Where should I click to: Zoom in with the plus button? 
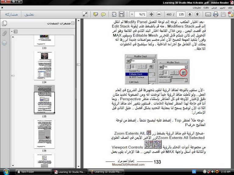(x=151, y=14)
